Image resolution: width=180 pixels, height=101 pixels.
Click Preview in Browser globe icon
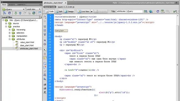click(151, 11)
